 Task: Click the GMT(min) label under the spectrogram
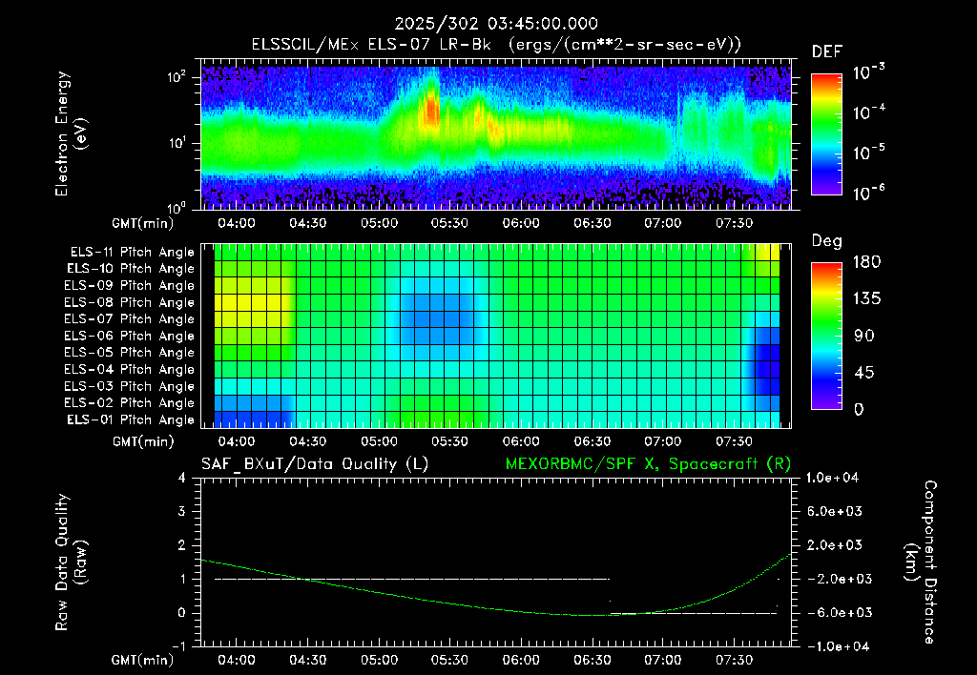pos(143,223)
